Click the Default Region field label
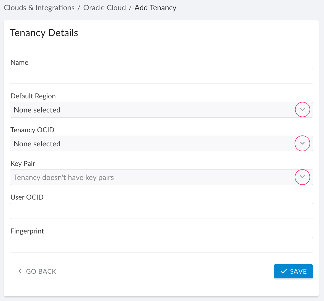The height and width of the screenshot is (301, 324). coord(33,96)
